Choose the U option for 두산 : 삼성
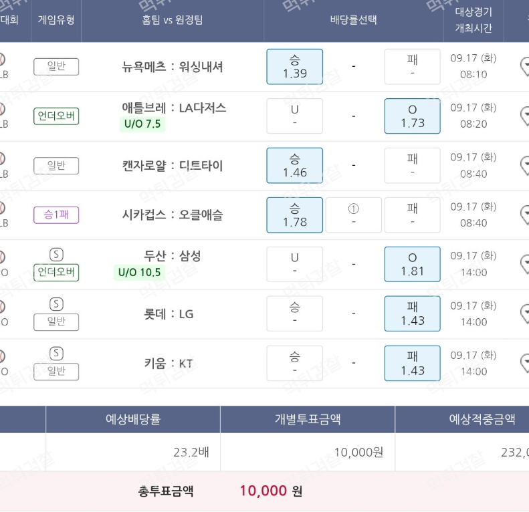Image resolution: width=529 pixels, height=512 pixels. tap(294, 264)
